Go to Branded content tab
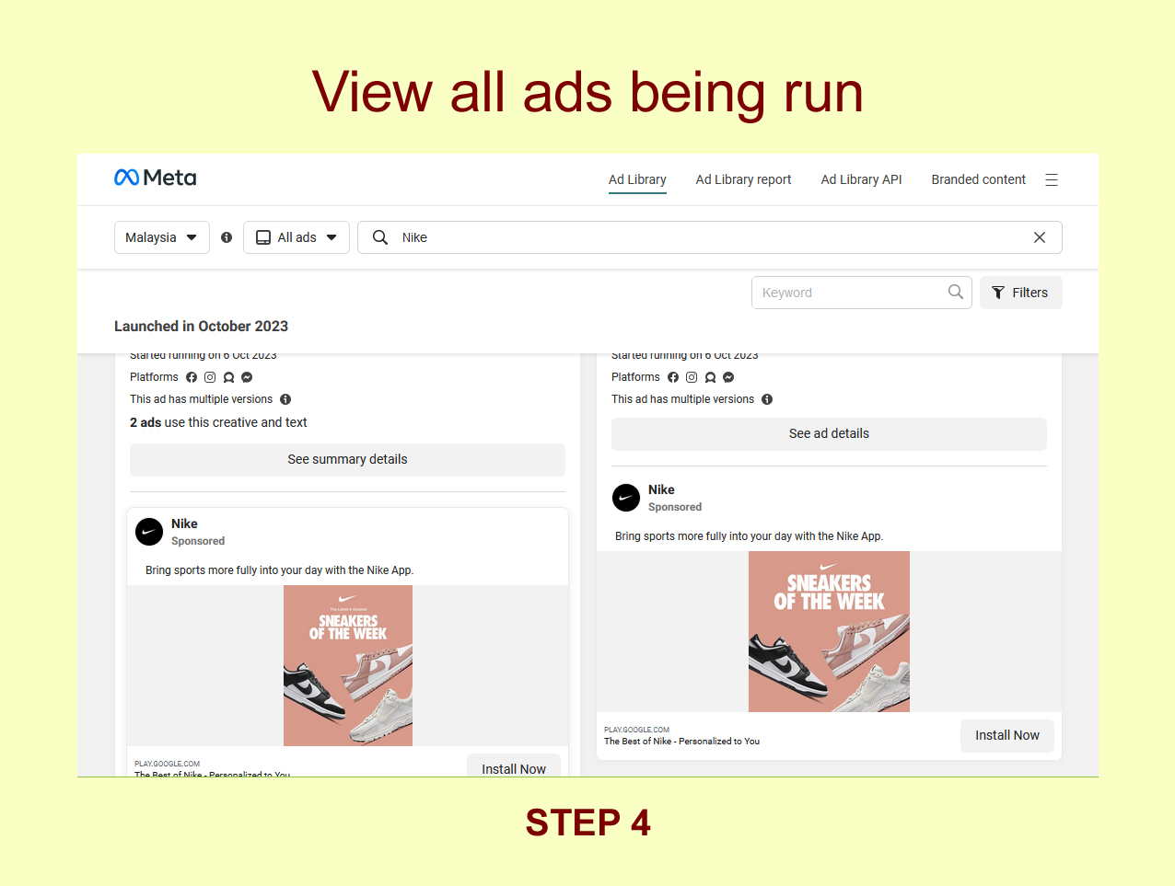The width and height of the screenshot is (1175, 886). (x=978, y=179)
